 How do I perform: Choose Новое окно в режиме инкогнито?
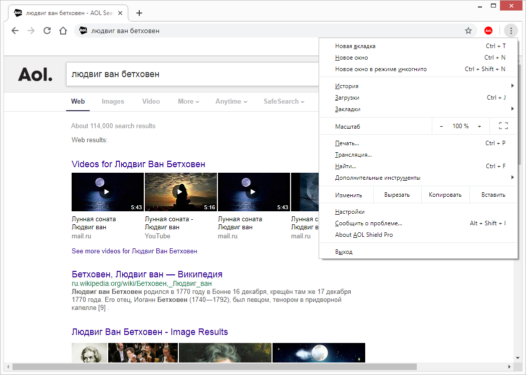click(x=381, y=69)
